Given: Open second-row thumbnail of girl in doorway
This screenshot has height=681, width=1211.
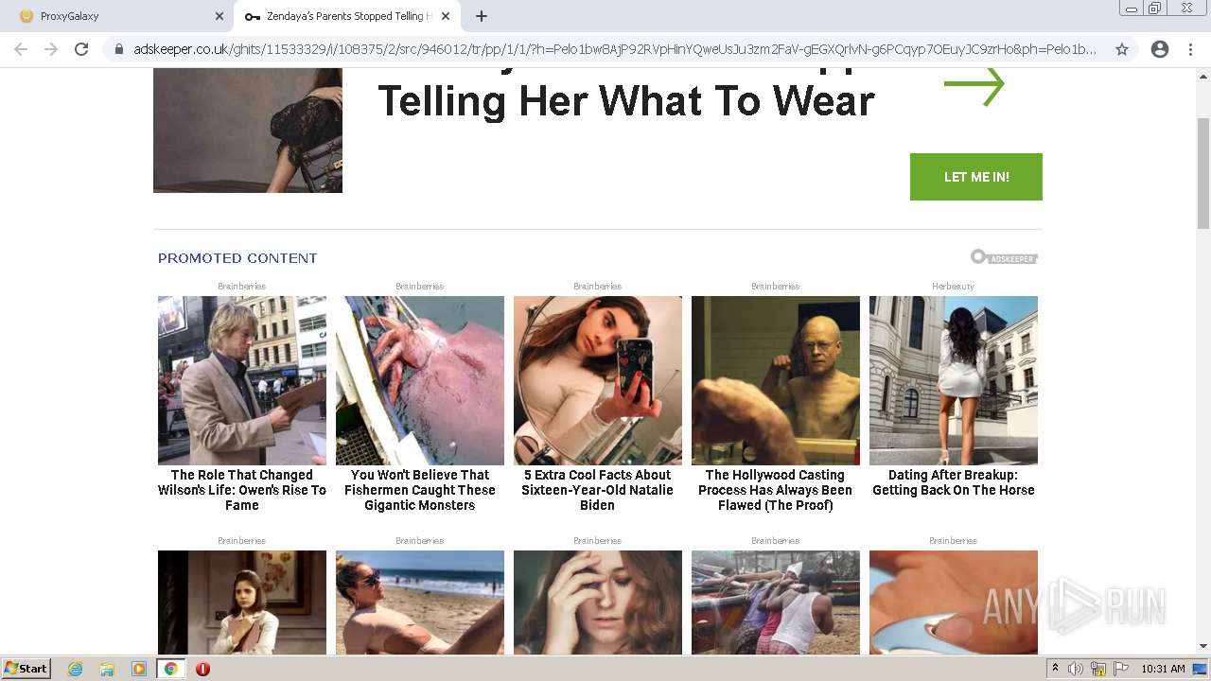Looking at the screenshot, I should point(242,602).
